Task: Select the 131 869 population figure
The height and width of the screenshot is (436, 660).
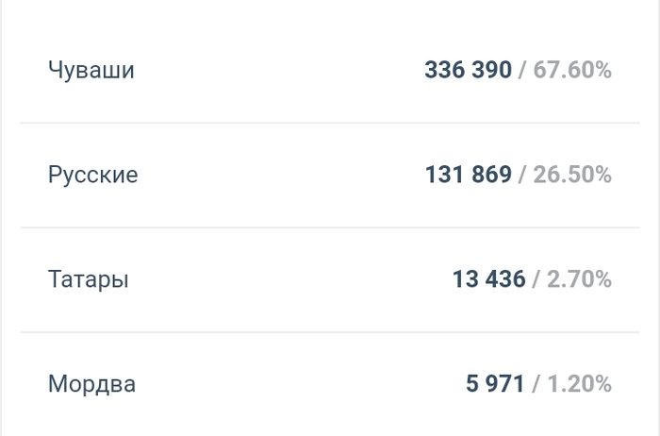Action: click(x=469, y=175)
